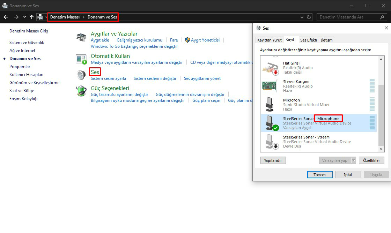Open Sistem ve Güvenlik category
This screenshot has width=391, height=233.
tap(27, 42)
